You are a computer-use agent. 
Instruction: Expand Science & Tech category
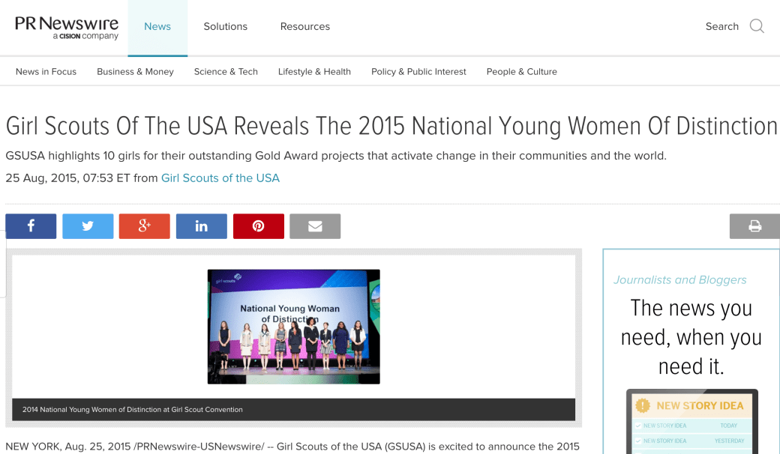pos(226,72)
